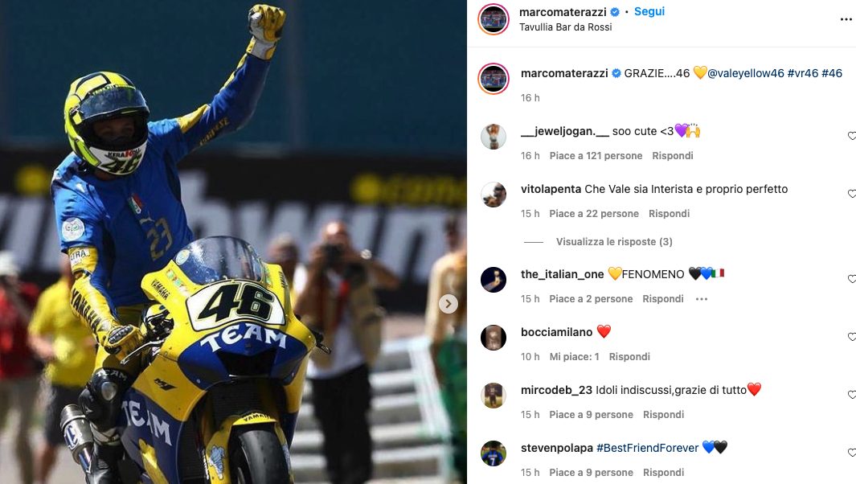Like stevenpolapa comment heart icon
Image resolution: width=856 pixels, height=484 pixels.
852,453
